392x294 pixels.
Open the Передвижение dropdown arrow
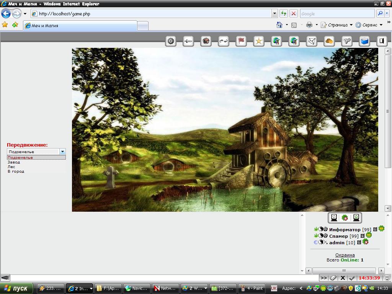click(62, 152)
